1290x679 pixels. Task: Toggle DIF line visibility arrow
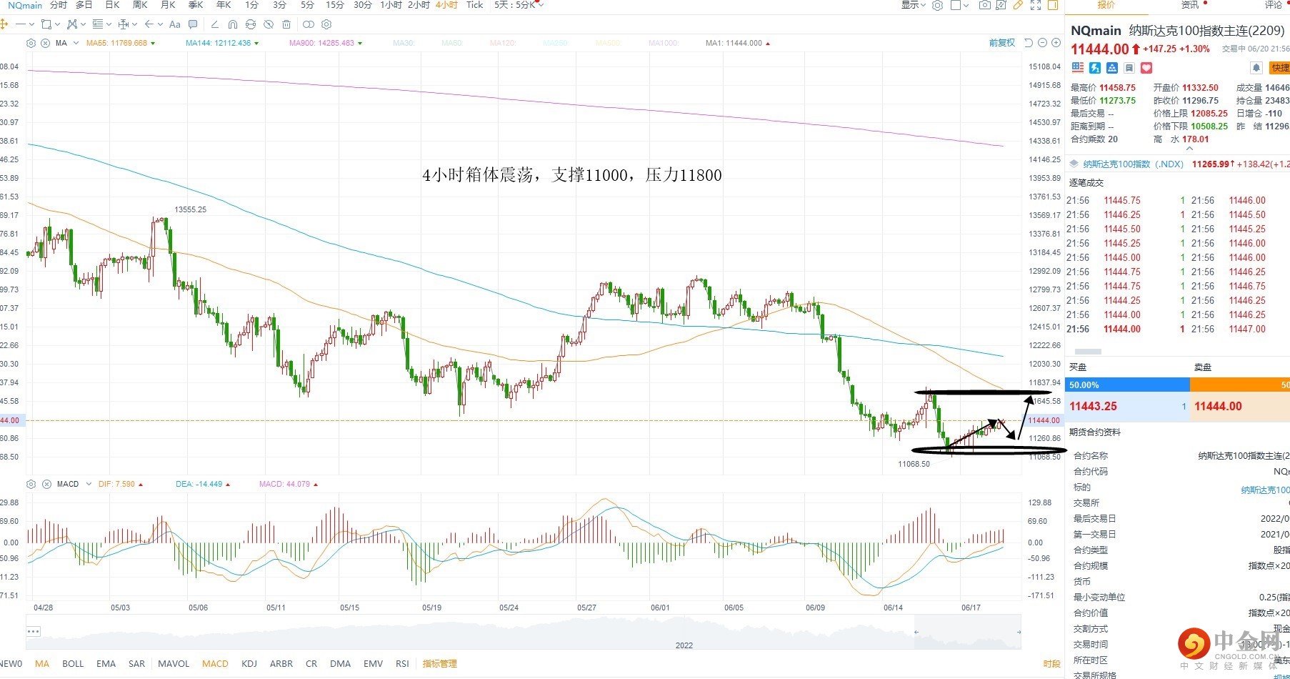pos(141,485)
